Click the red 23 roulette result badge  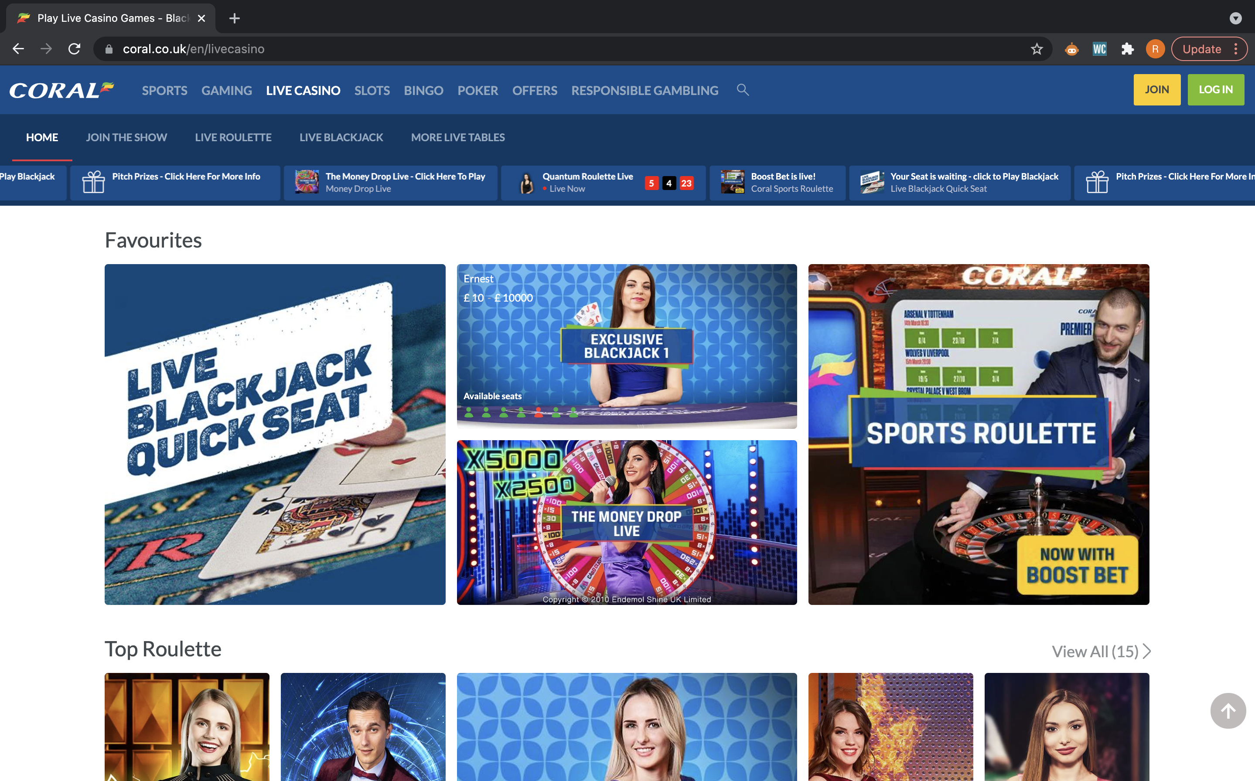click(686, 183)
